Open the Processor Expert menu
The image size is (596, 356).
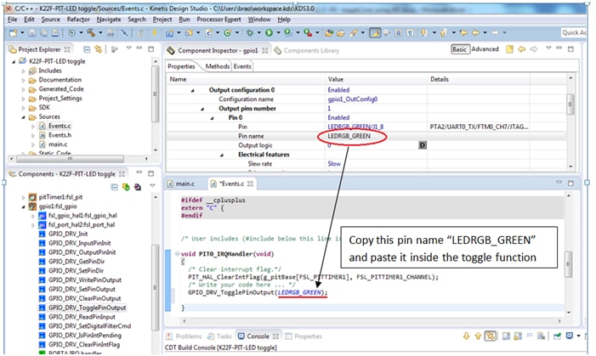coord(220,19)
